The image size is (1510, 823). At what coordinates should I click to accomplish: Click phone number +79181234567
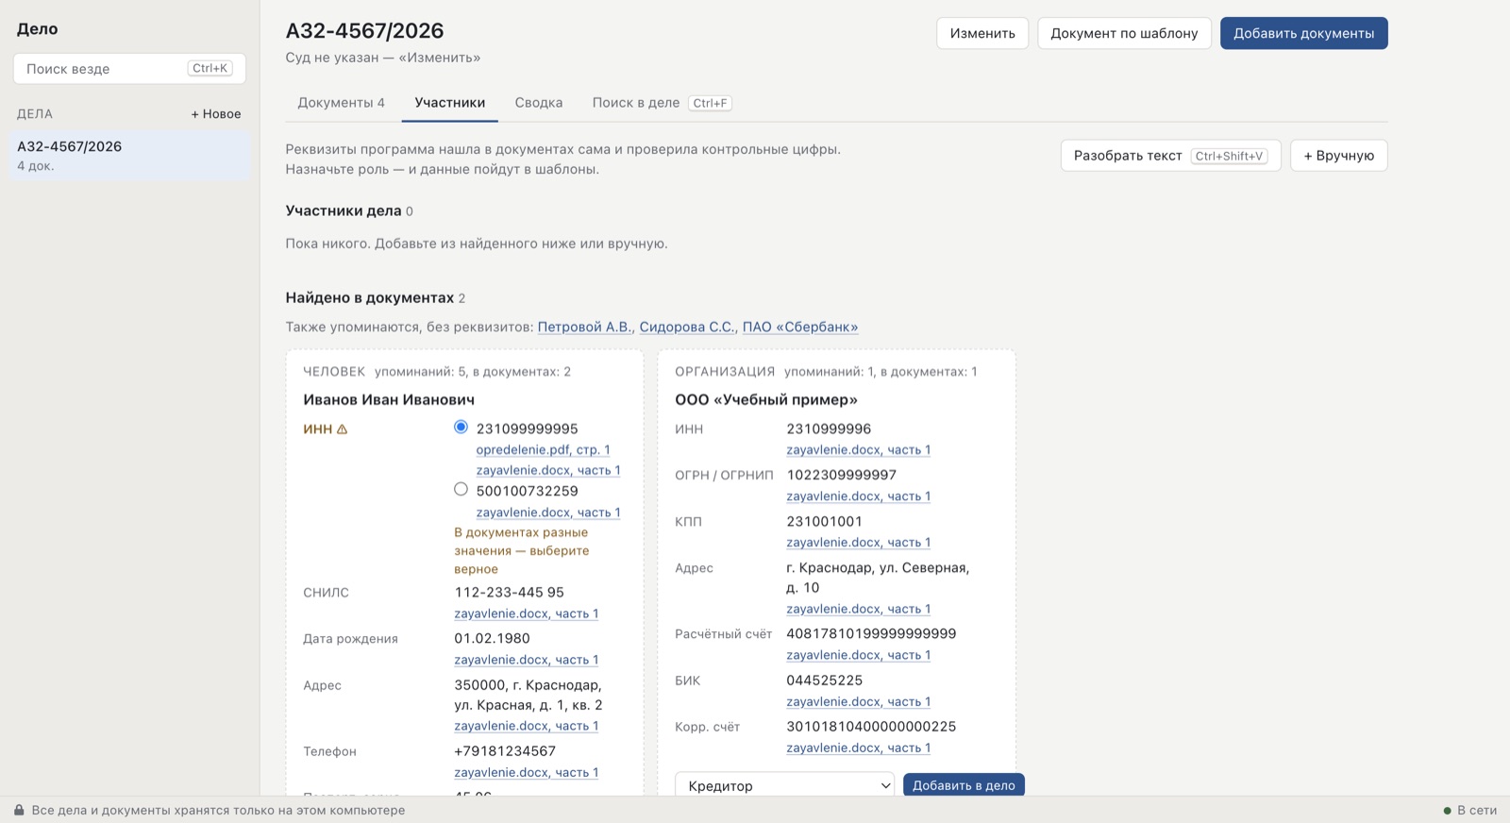point(505,751)
